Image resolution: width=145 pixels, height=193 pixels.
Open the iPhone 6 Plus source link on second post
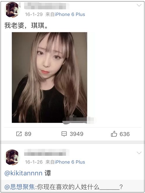coord(70,162)
